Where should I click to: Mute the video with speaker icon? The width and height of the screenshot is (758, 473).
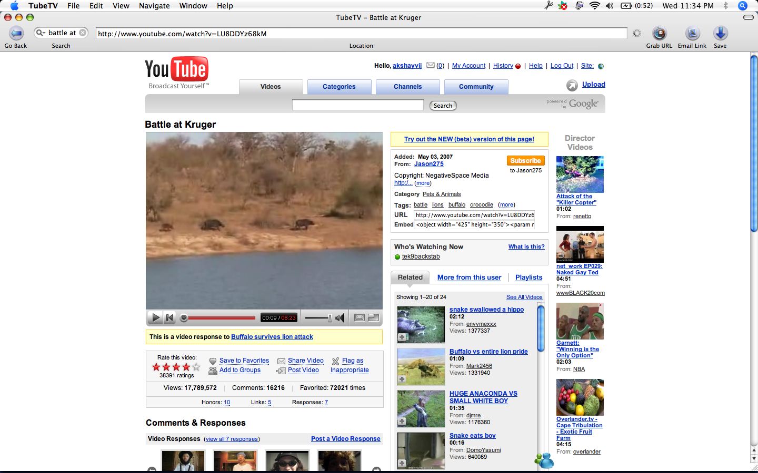[x=340, y=317]
